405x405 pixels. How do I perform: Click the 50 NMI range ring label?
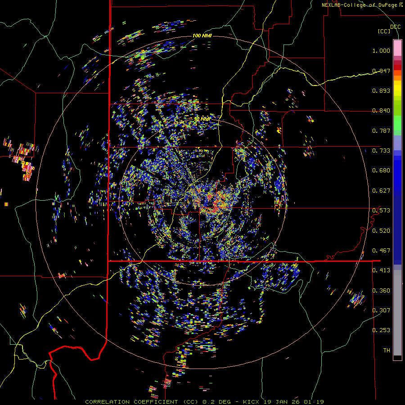(202, 119)
